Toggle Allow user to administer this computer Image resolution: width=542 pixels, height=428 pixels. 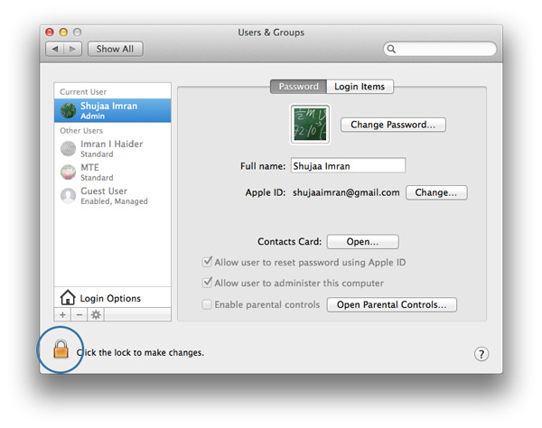(207, 283)
